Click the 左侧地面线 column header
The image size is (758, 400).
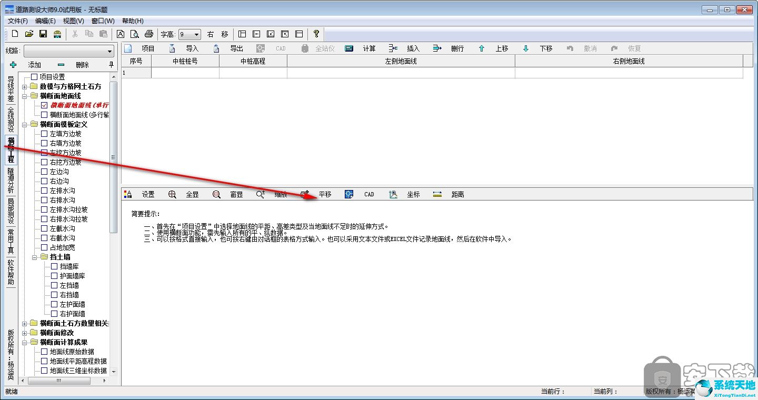(401, 61)
